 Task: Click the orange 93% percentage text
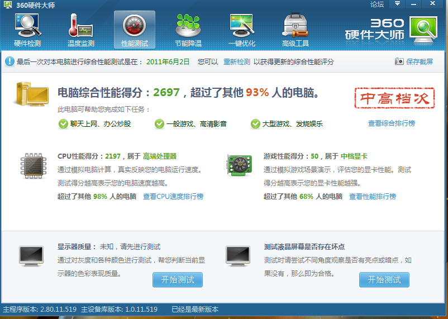(257, 92)
